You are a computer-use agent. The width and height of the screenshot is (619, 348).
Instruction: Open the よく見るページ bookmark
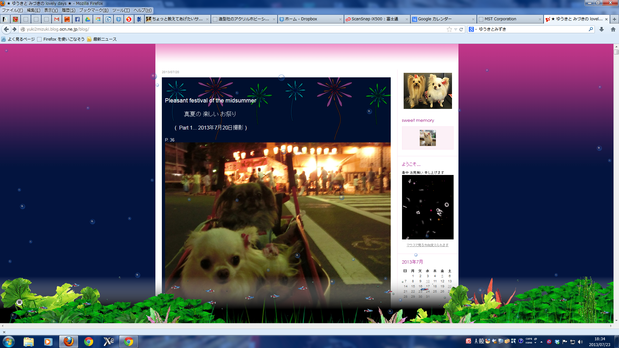coord(18,39)
